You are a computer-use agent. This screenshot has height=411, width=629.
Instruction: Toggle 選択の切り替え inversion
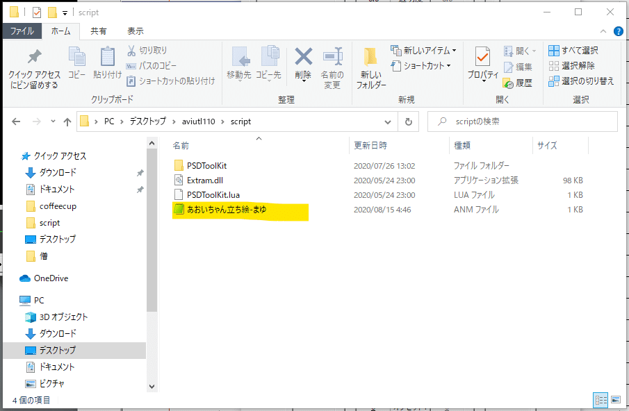pos(578,81)
